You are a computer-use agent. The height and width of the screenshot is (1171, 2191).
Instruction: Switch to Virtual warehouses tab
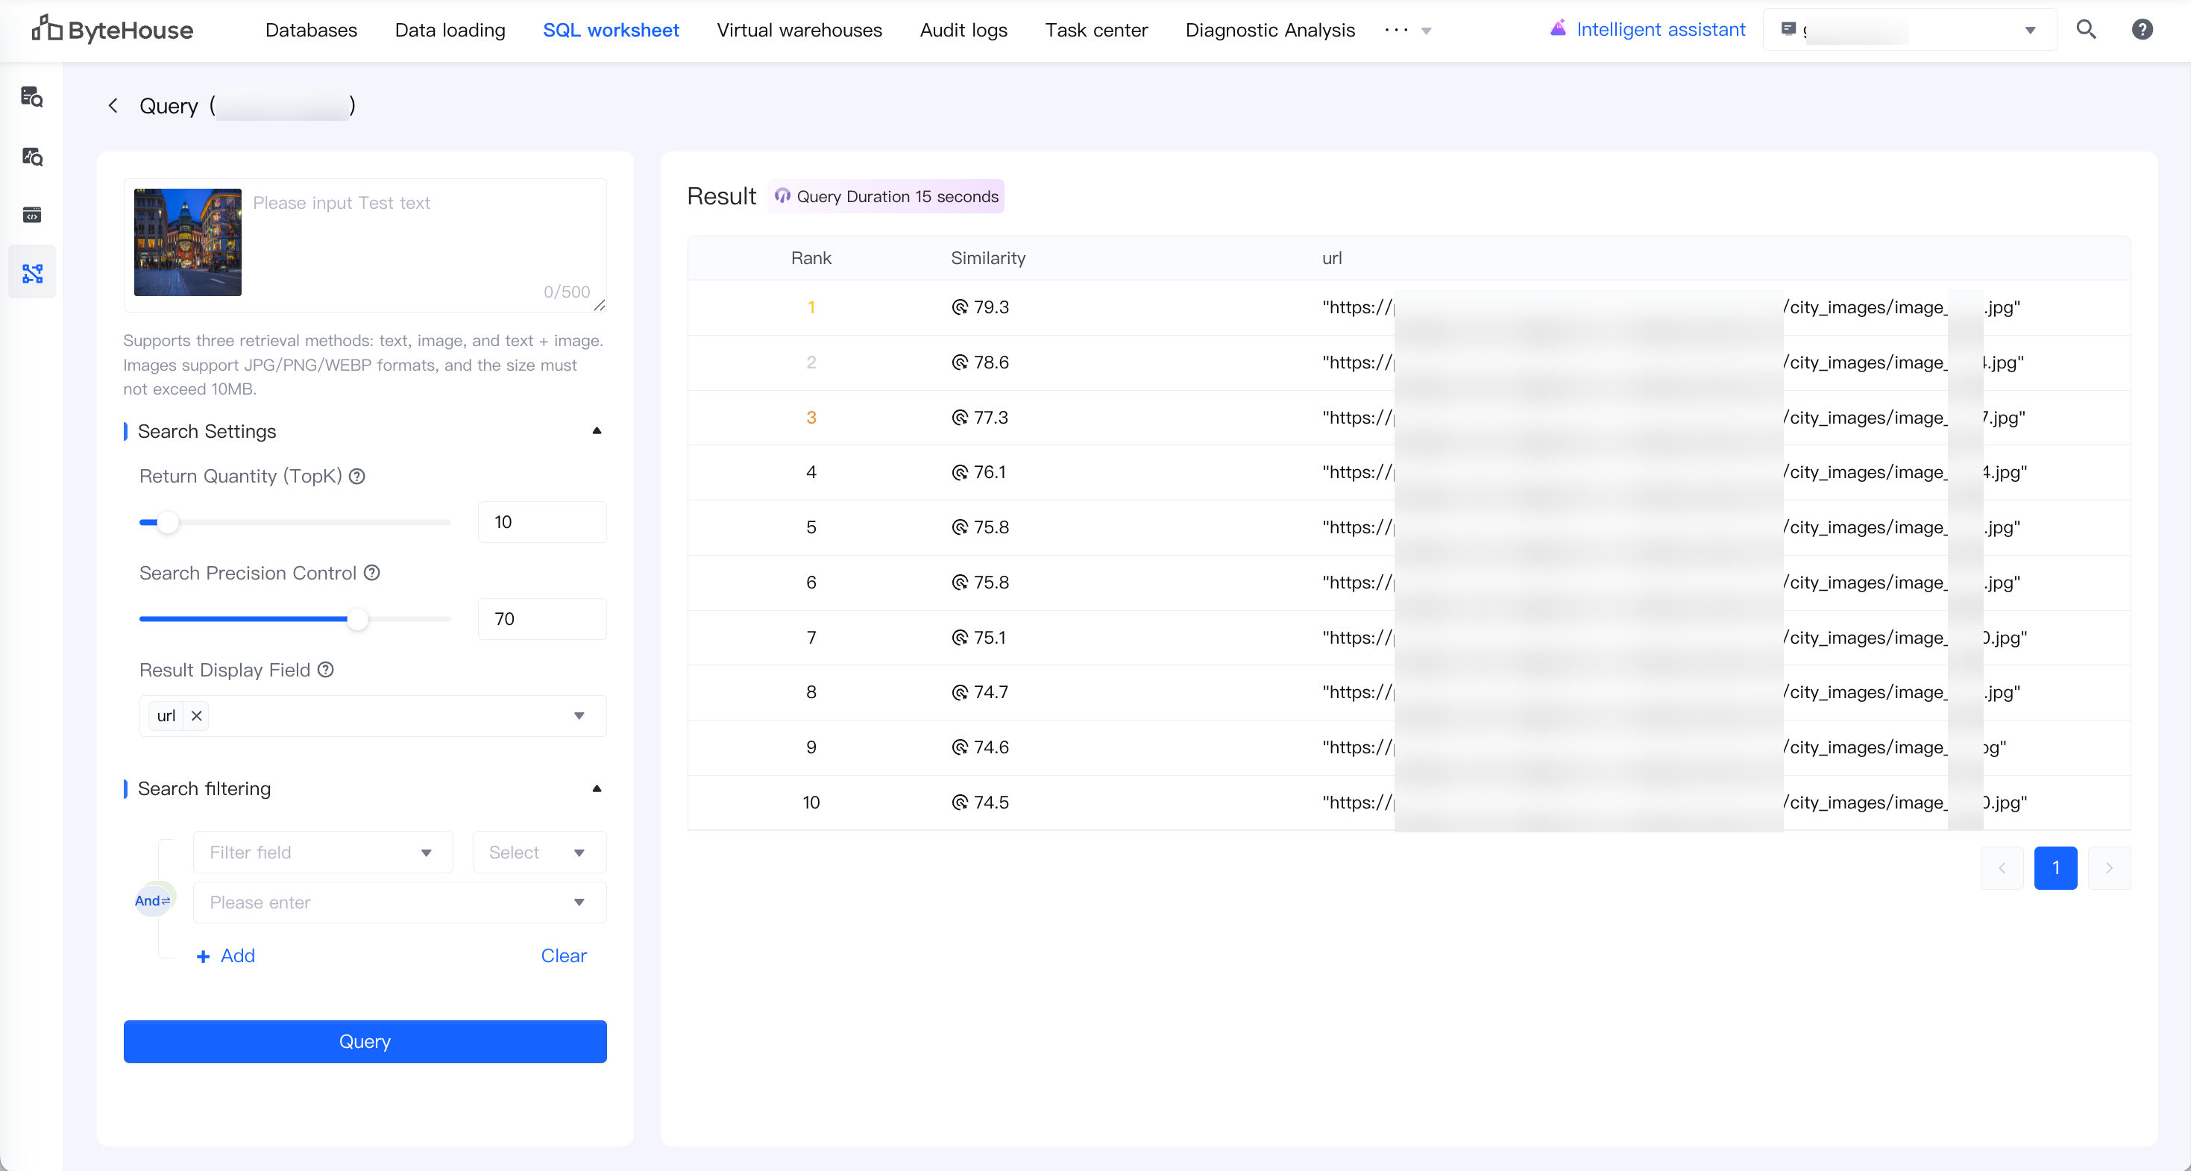(799, 31)
